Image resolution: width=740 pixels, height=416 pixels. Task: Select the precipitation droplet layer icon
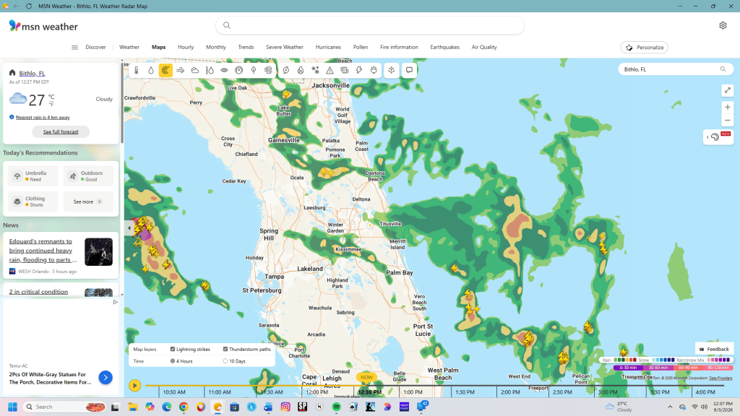point(151,70)
